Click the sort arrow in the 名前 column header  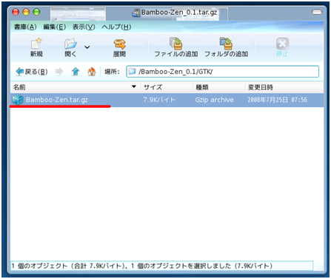click(x=134, y=86)
